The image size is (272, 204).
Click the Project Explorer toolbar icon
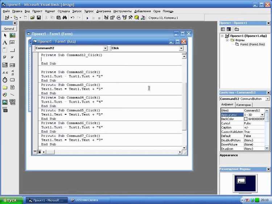click(x=106, y=18)
